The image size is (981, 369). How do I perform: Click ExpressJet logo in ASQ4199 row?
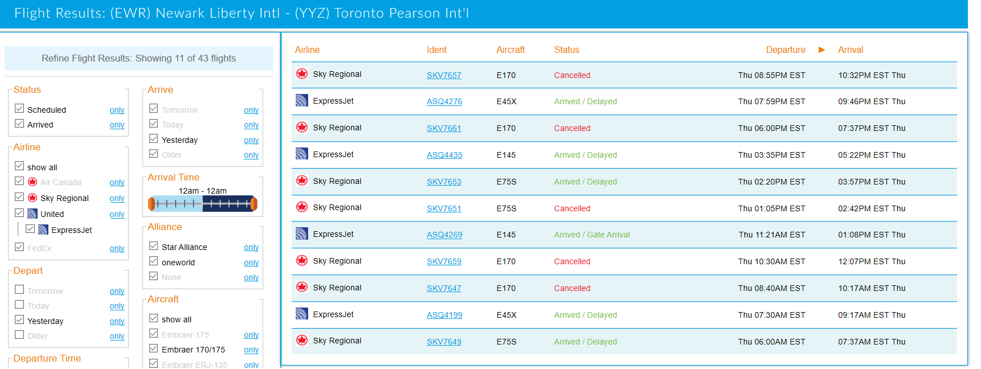[x=302, y=314]
